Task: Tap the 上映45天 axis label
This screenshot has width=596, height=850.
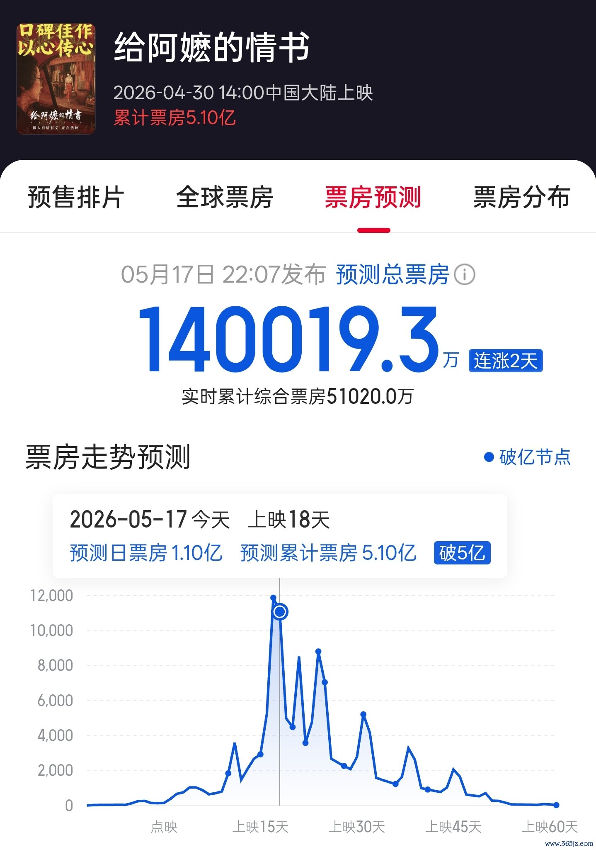Action: coord(453,827)
